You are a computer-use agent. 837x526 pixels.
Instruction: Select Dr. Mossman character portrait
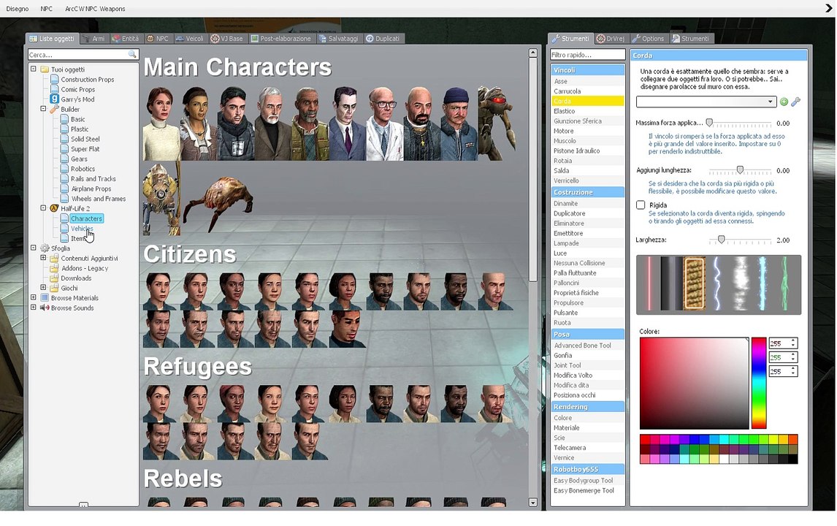click(161, 123)
